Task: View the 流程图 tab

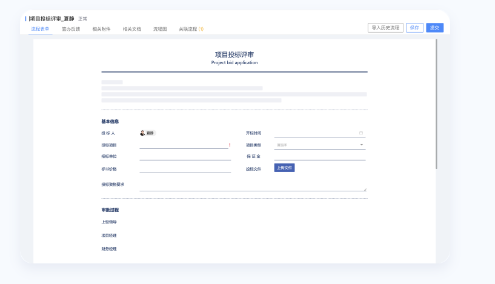Action: click(160, 28)
